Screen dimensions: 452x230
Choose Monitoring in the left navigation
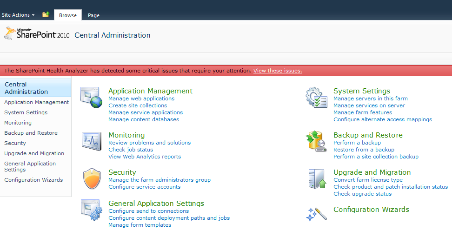18,123
